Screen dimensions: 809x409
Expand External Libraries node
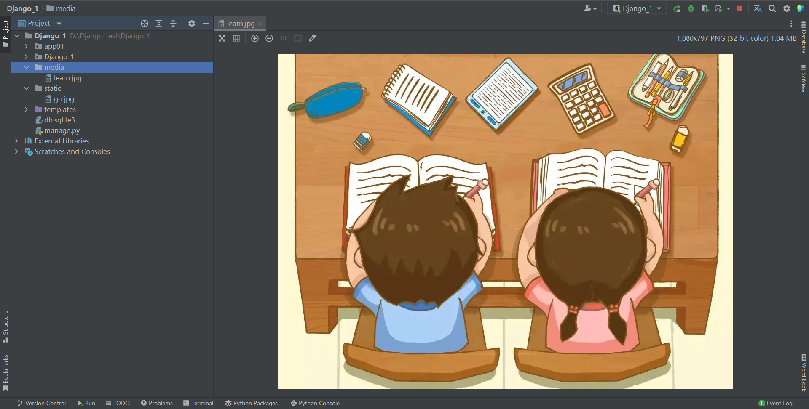[17, 141]
